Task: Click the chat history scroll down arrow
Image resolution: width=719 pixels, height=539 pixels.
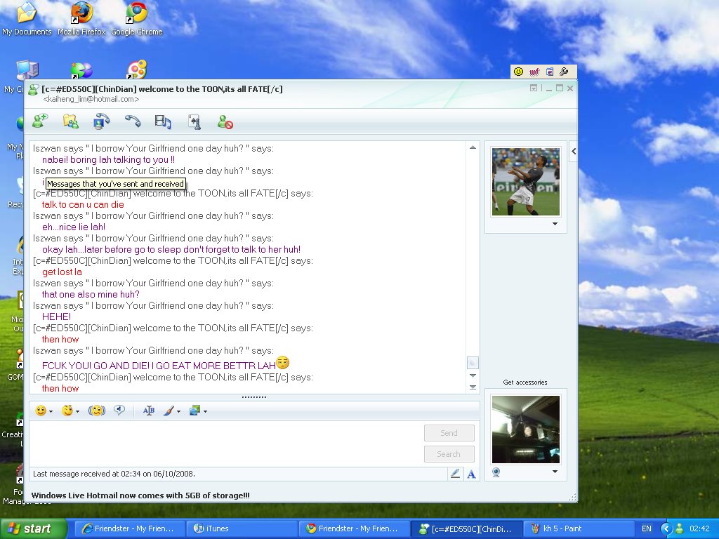Action: [473, 375]
